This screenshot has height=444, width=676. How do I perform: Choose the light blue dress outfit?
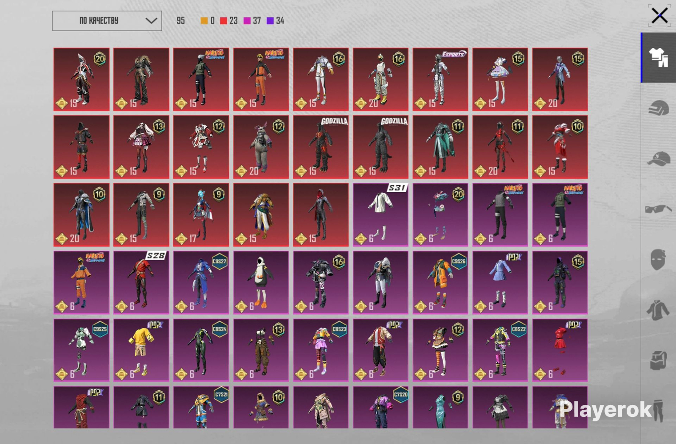coord(500,282)
